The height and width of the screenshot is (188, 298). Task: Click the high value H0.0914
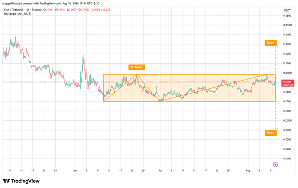click(x=60, y=10)
